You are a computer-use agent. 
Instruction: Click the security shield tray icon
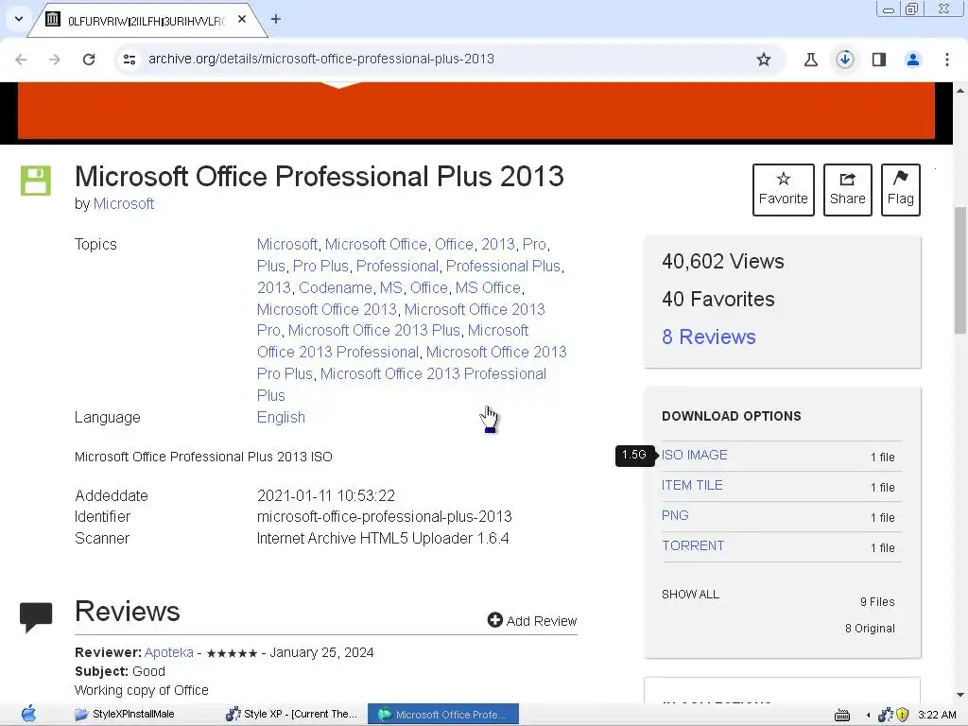(x=902, y=715)
